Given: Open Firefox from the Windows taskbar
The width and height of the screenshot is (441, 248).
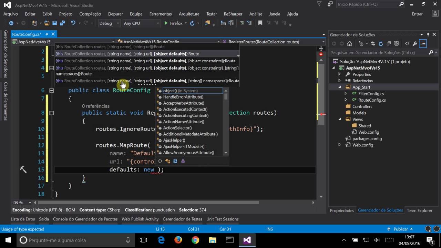Looking at the screenshot, I should [x=178, y=240].
